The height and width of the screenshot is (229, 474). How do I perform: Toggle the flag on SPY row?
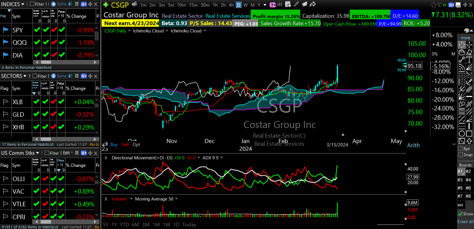[x=5, y=30]
